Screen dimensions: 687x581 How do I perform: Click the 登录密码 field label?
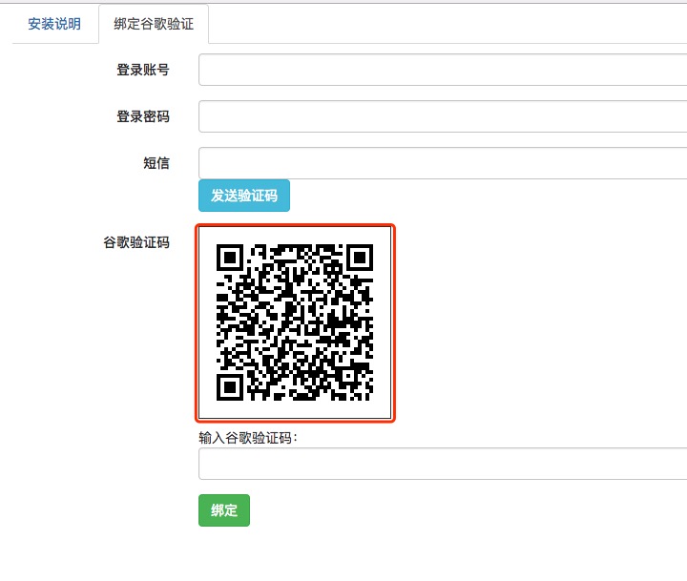(x=143, y=116)
